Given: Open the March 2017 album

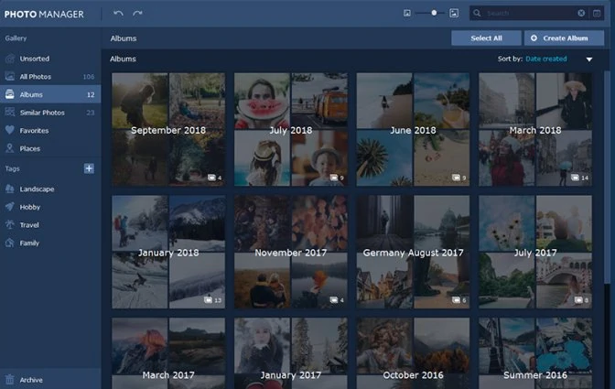Looking at the screenshot, I should pyautogui.click(x=168, y=353).
